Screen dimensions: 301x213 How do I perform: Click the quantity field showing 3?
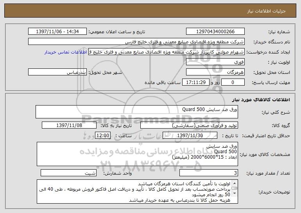(x=209, y=173)
